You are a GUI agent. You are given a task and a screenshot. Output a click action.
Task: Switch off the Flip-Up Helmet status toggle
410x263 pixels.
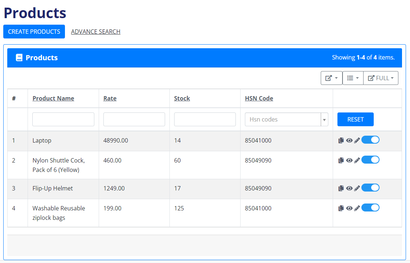(370, 188)
